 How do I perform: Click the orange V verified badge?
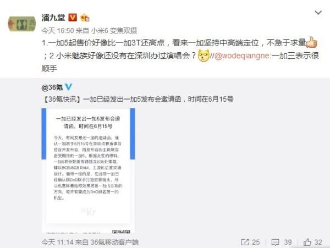73,18
